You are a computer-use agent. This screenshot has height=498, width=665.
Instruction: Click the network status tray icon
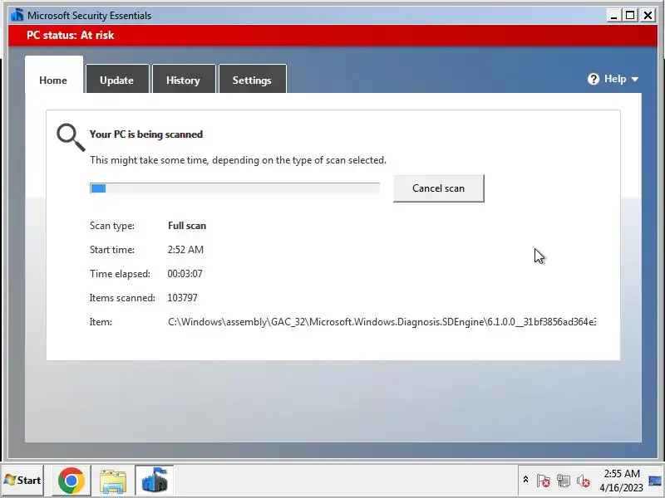[x=564, y=481]
